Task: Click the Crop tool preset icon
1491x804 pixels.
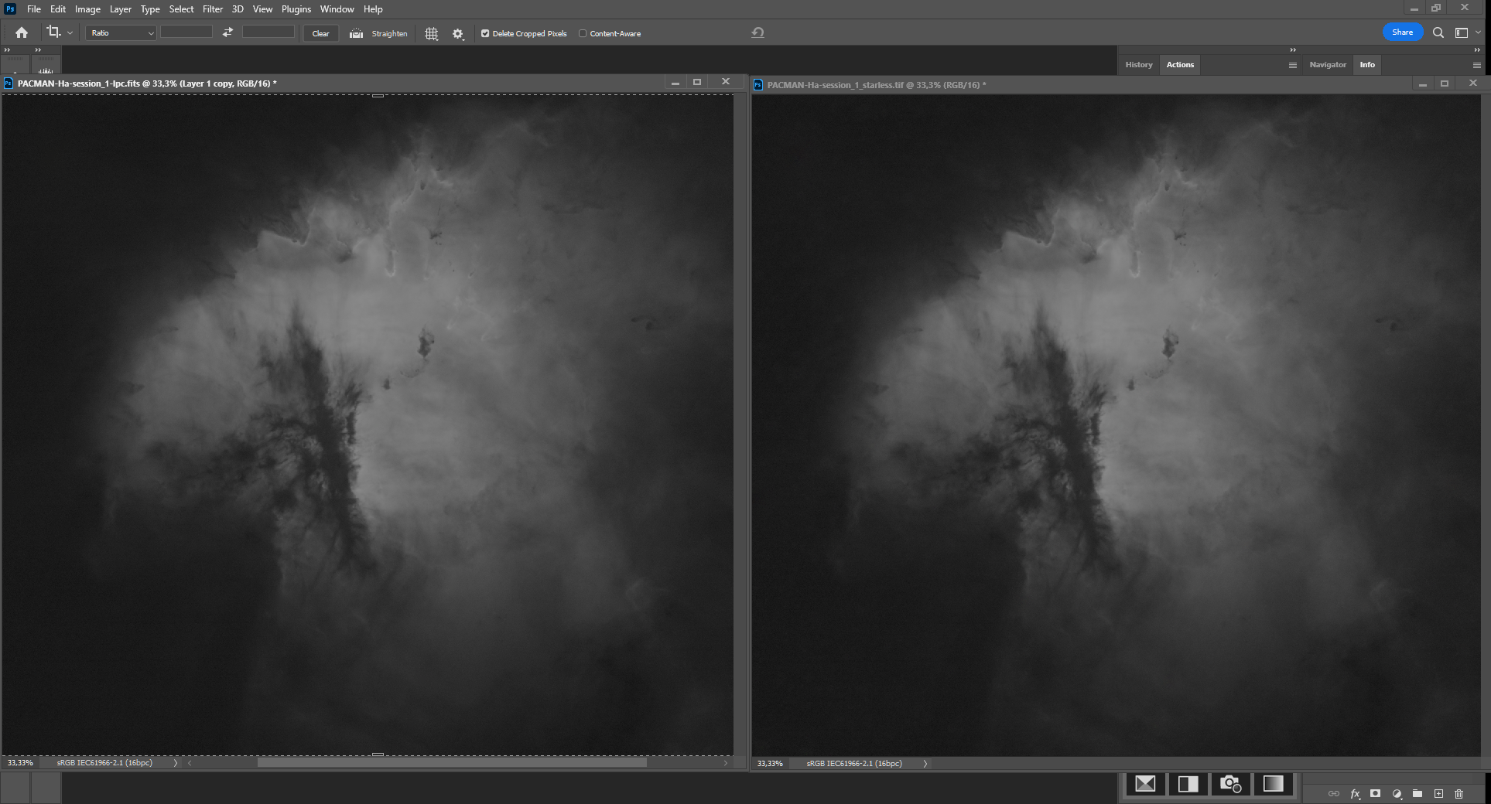Action: 53,32
